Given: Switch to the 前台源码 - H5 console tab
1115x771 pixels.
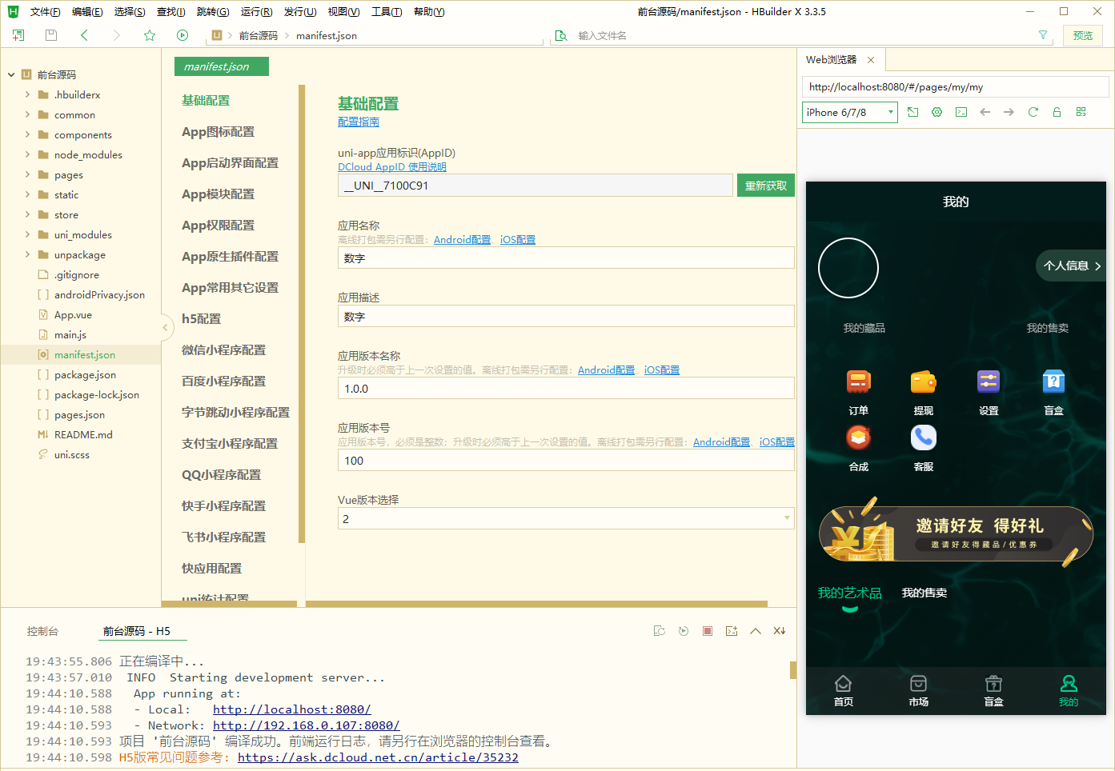Looking at the screenshot, I should pyautogui.click(x=142, y=630).
